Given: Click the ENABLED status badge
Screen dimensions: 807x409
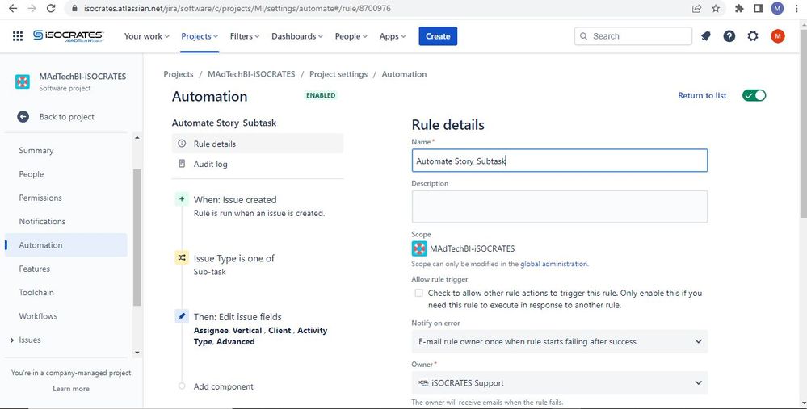Looking at the screenshot, I should (321, 95).
